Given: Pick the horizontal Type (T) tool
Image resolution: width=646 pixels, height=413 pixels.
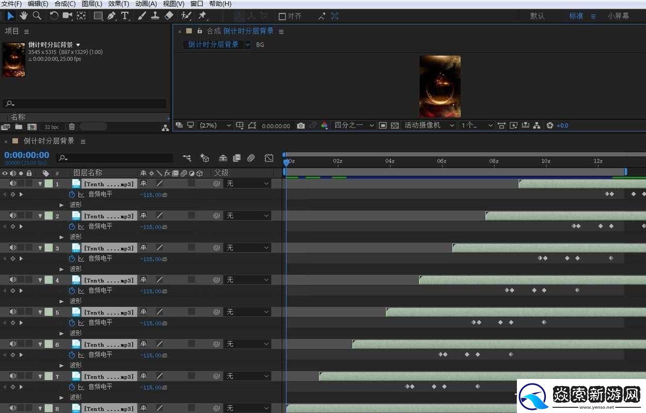Looking at the screenshot, I should 125,16.
